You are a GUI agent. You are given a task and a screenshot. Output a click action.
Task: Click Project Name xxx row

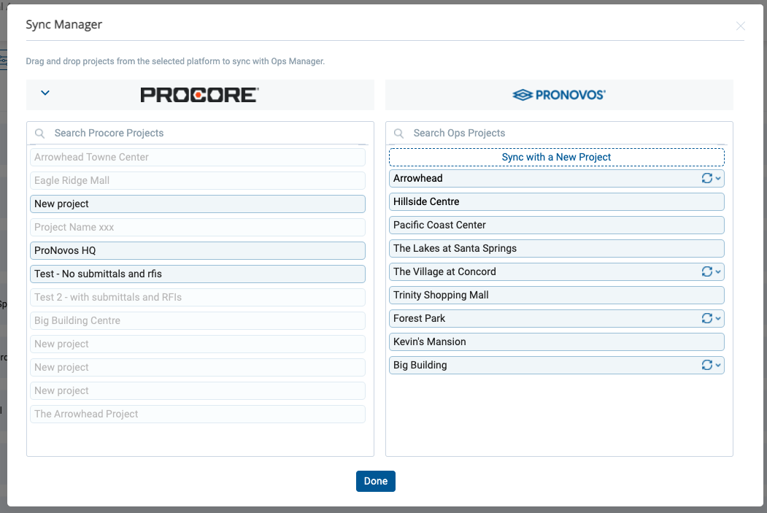pyautogui.click(x=198, y=228)
